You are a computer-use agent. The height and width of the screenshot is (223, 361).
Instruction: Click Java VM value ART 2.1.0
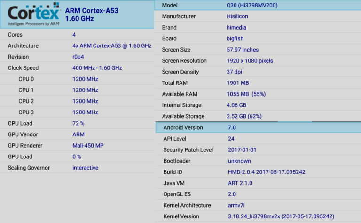[x=240, y=183]
